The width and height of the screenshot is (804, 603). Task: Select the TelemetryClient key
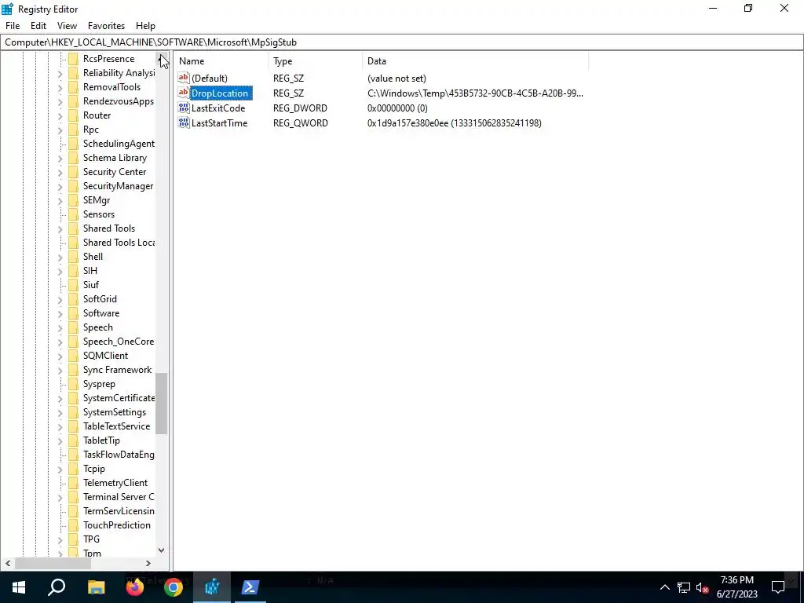[x=115, y=483]
